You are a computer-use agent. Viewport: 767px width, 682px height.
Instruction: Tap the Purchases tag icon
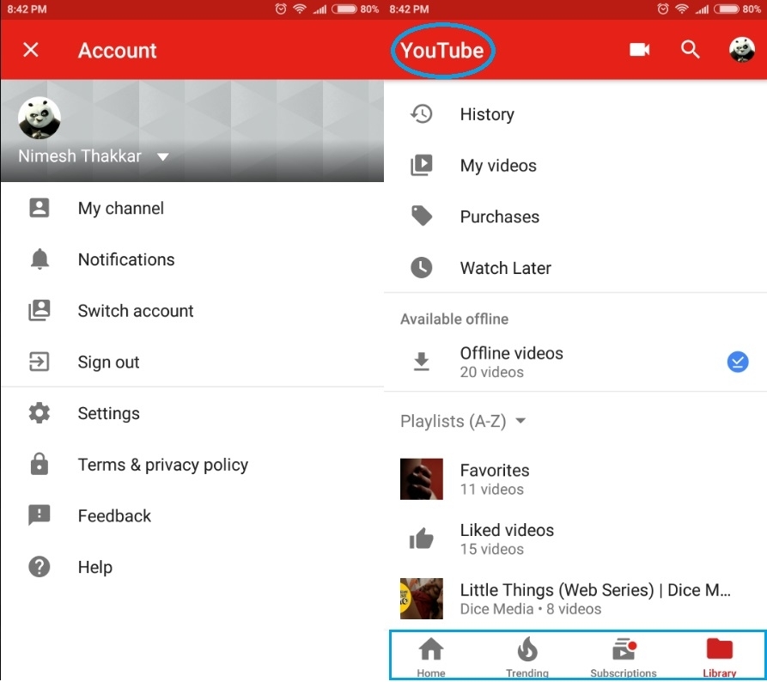421,216
